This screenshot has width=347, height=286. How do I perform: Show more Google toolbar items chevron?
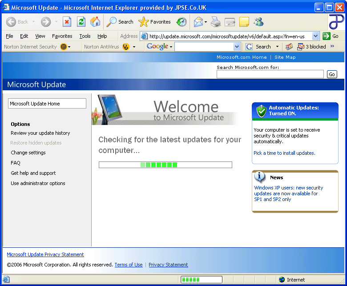pyautogui.click(x=332, y=46)
